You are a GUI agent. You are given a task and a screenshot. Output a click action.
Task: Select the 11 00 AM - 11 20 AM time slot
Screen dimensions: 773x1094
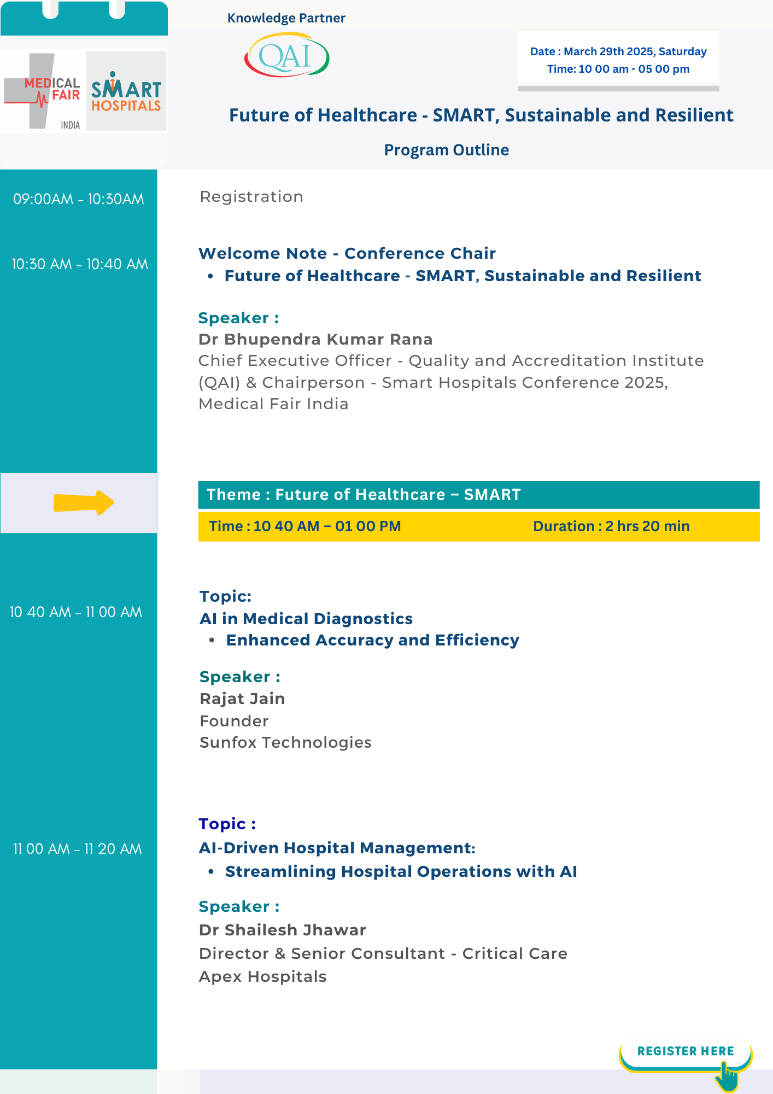[78, 849]
